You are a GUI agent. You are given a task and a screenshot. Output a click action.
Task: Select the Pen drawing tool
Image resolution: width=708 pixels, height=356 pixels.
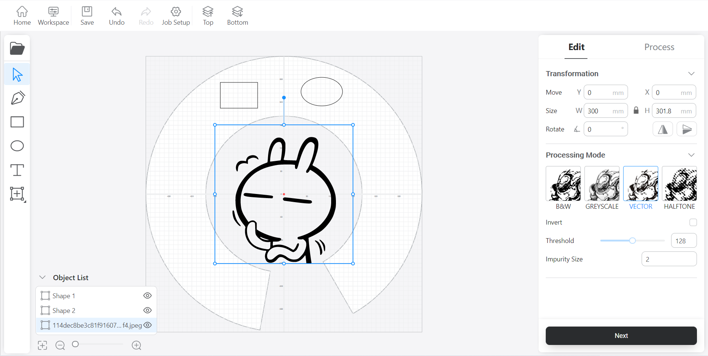[17, 98]
